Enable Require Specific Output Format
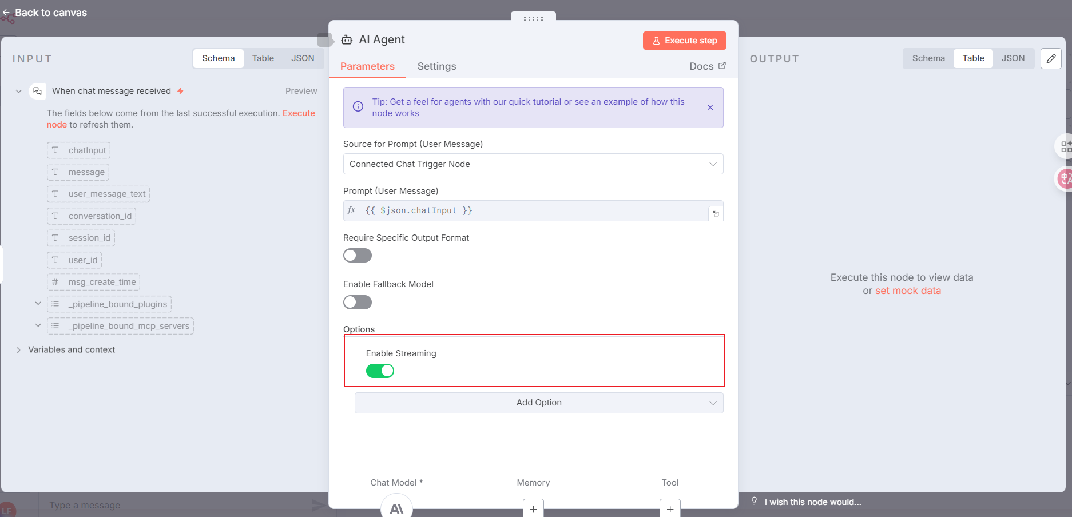 (357, 256)
